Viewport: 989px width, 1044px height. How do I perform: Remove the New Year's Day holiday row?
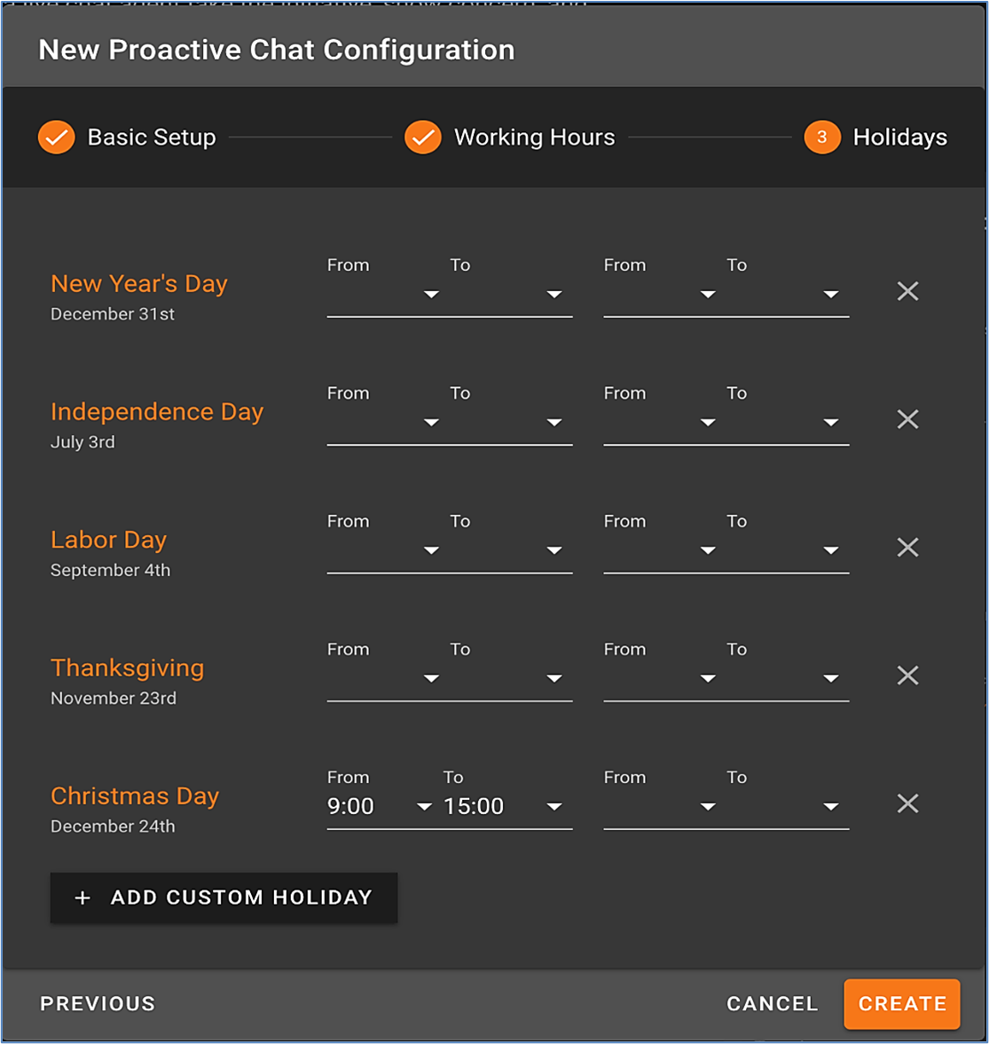(907, 291)
